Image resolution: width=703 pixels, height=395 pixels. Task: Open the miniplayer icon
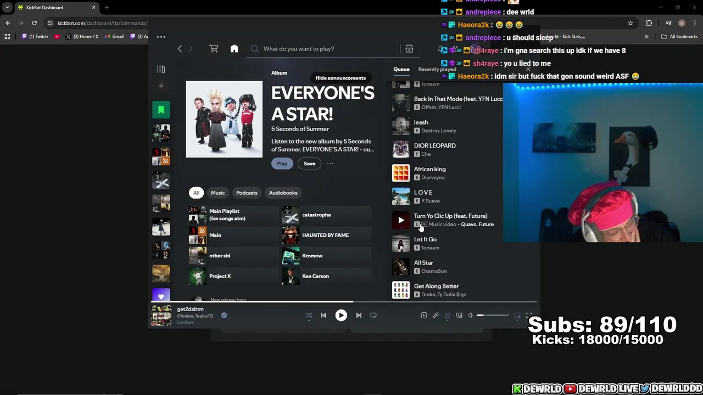(517, 315)
